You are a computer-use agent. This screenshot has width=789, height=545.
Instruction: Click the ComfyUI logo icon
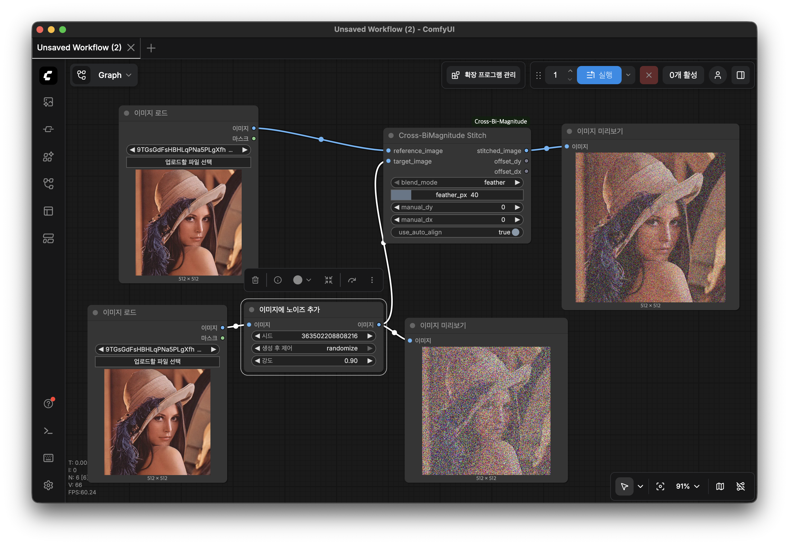(x=48, y=75)
